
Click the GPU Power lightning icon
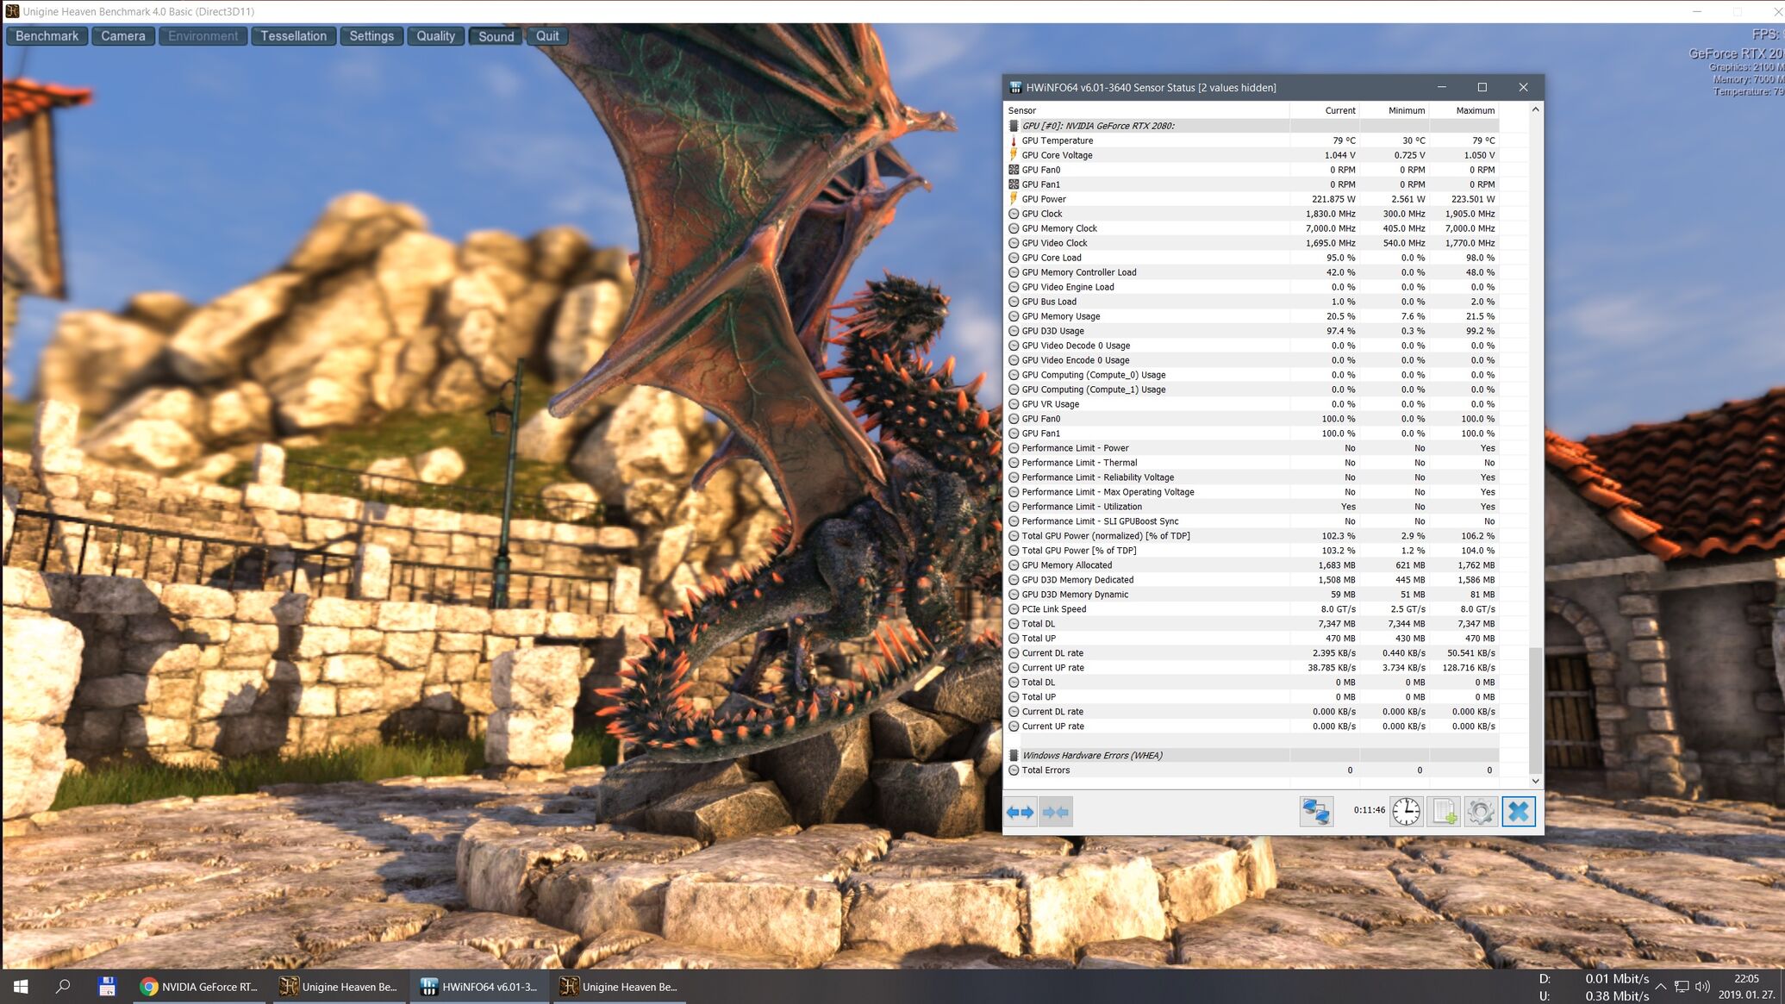click(1014, 199)
